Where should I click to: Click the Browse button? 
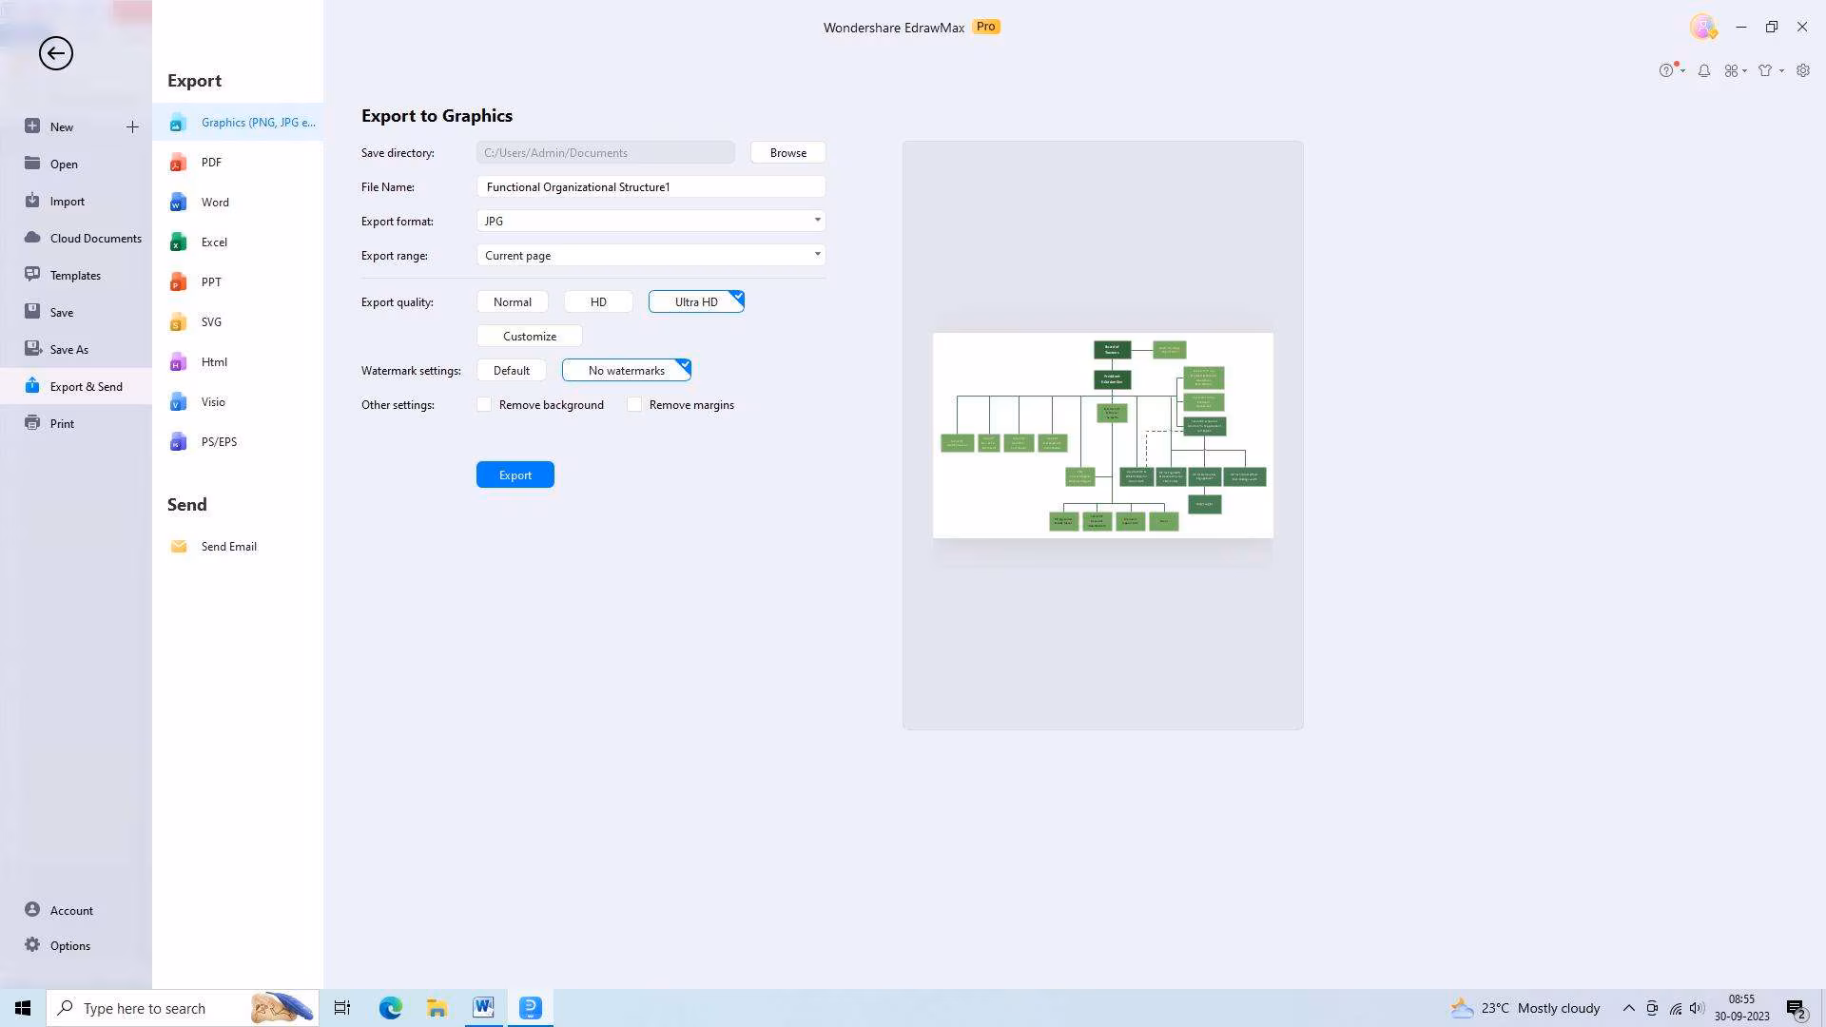(787, 153)
